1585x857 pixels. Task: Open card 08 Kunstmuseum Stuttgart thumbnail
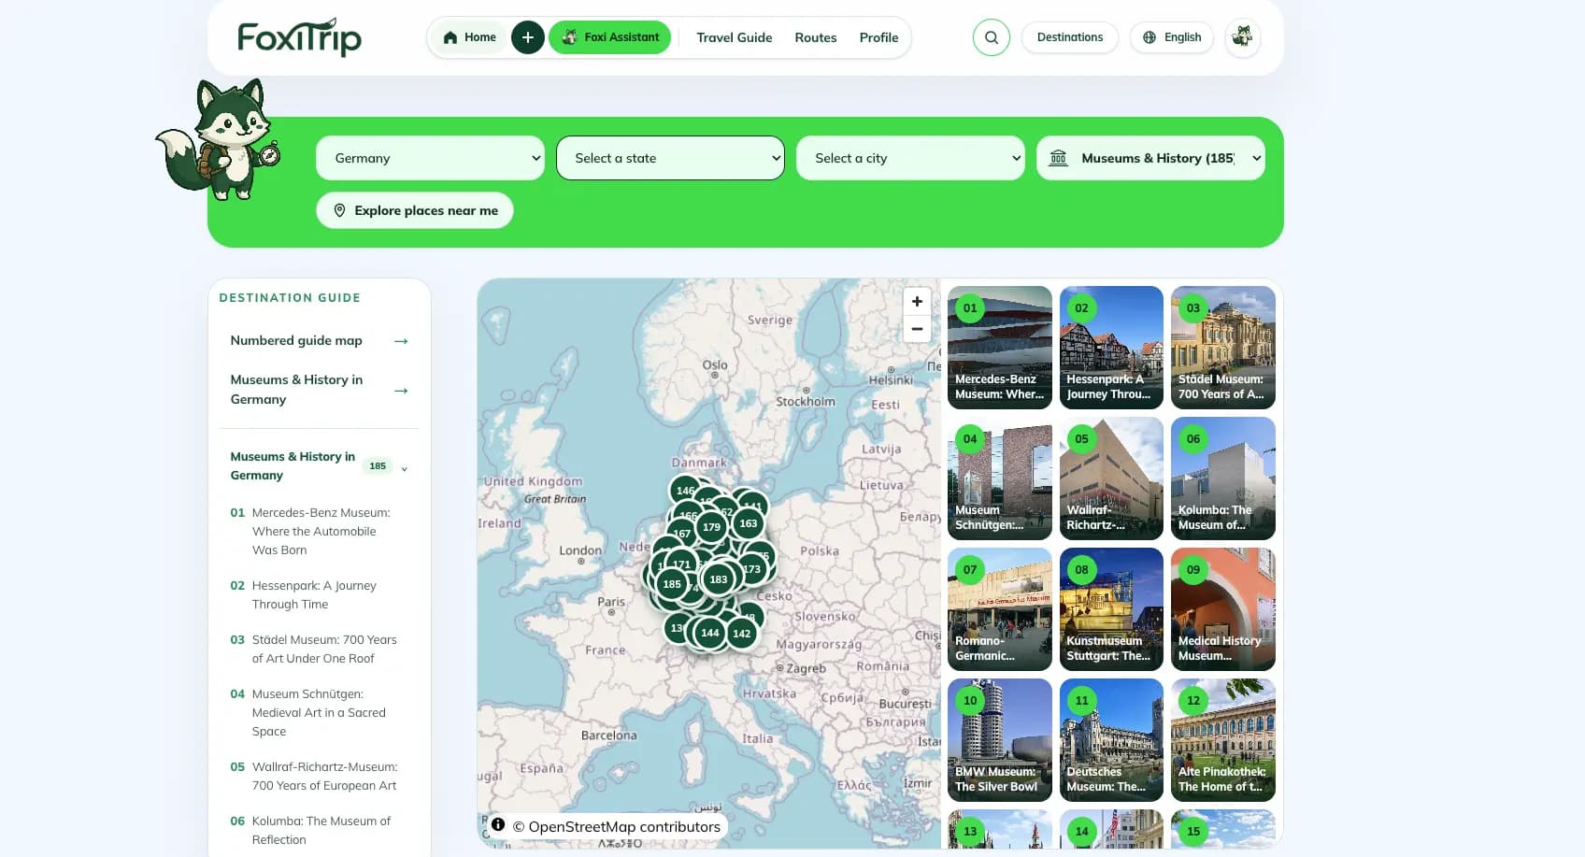(x=1111, y=609)
